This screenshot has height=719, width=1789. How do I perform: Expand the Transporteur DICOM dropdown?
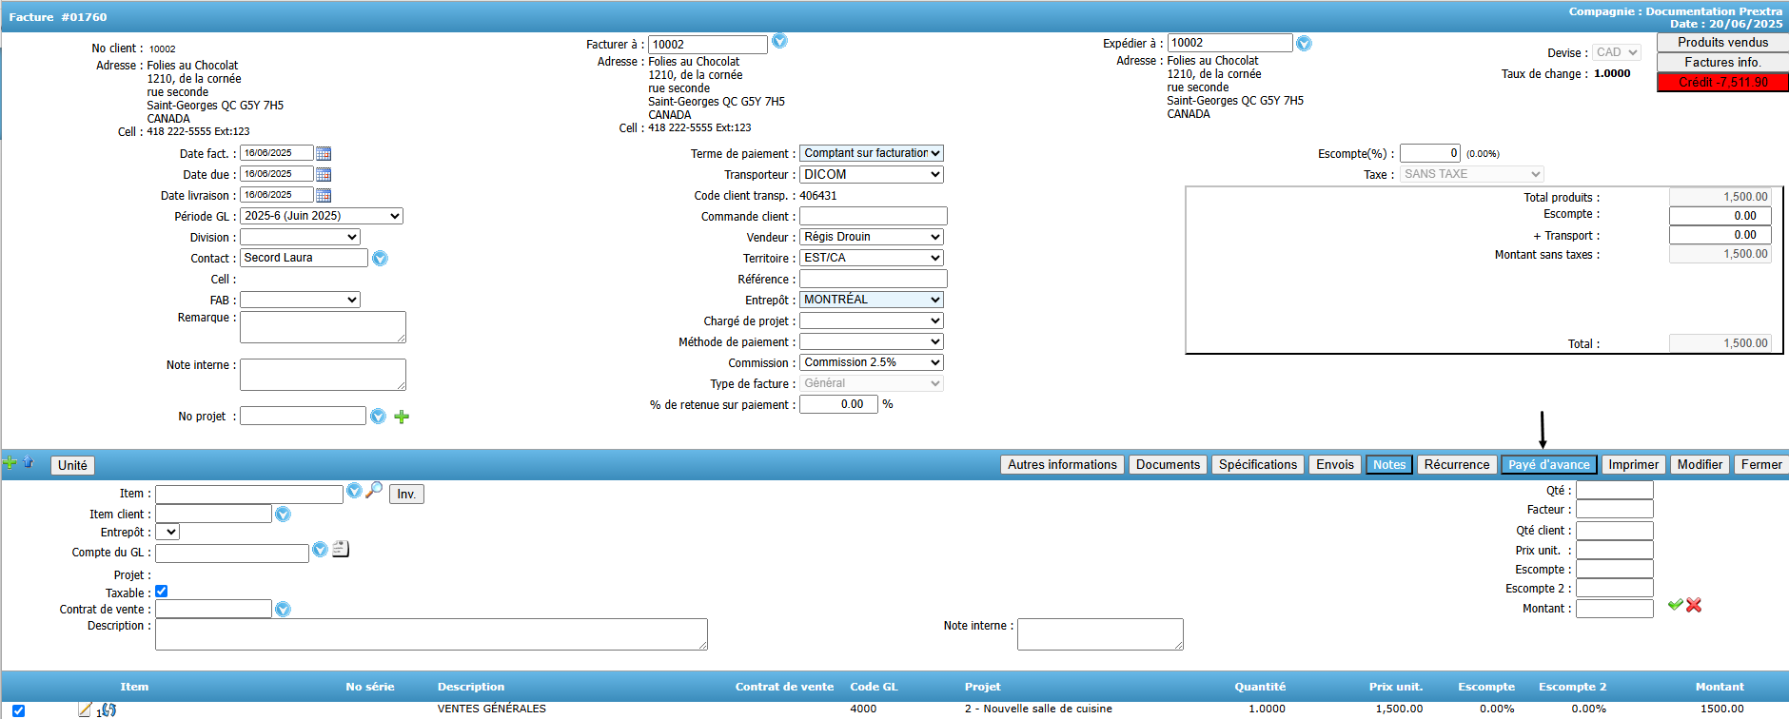click(x=871, y=174)
